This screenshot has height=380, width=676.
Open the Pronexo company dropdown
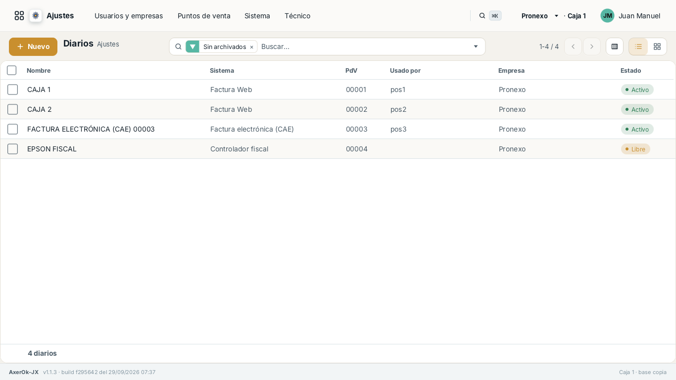pyautogui.click(x=540, y=16)
